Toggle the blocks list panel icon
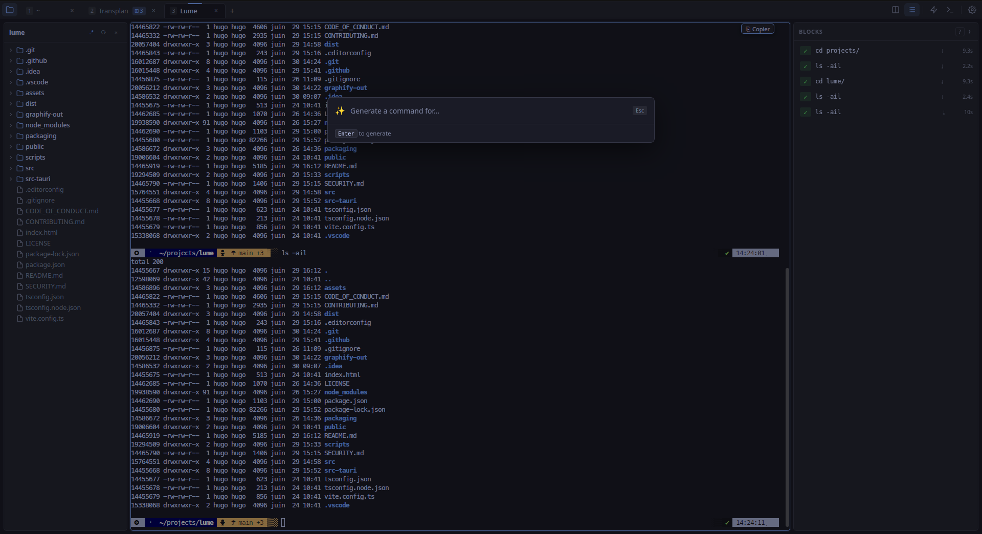 point(912,10)
